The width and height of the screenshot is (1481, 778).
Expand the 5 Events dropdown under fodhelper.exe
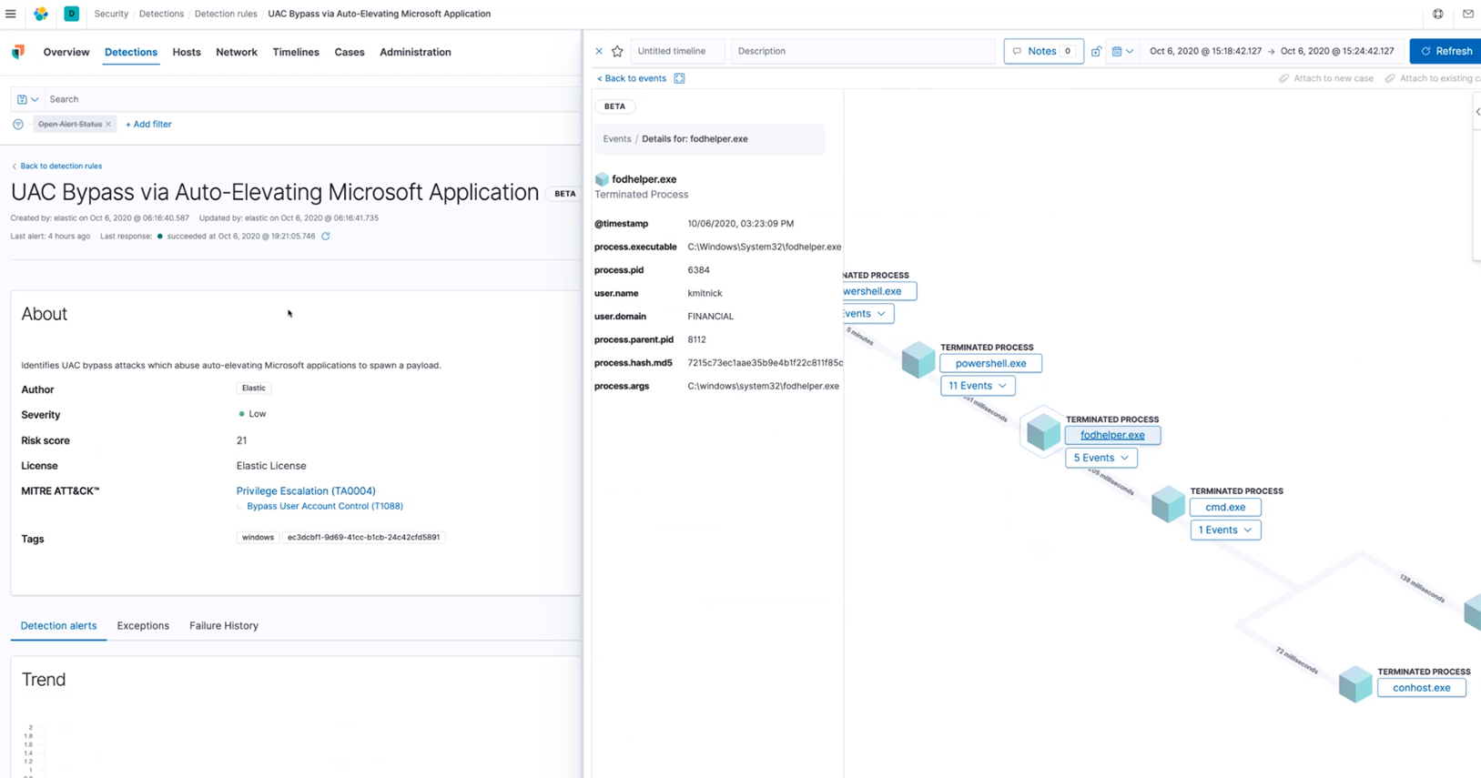click(1101, 458)
